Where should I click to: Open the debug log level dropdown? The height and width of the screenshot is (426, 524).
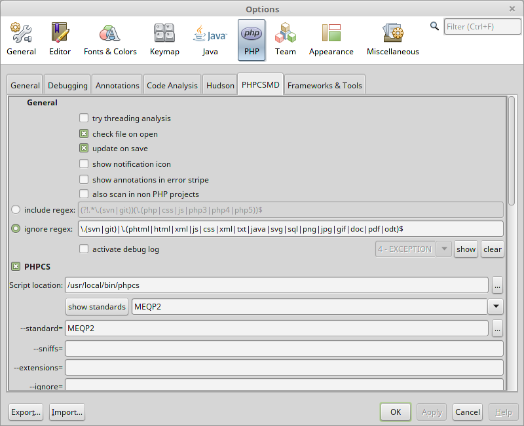coord(443,249)
